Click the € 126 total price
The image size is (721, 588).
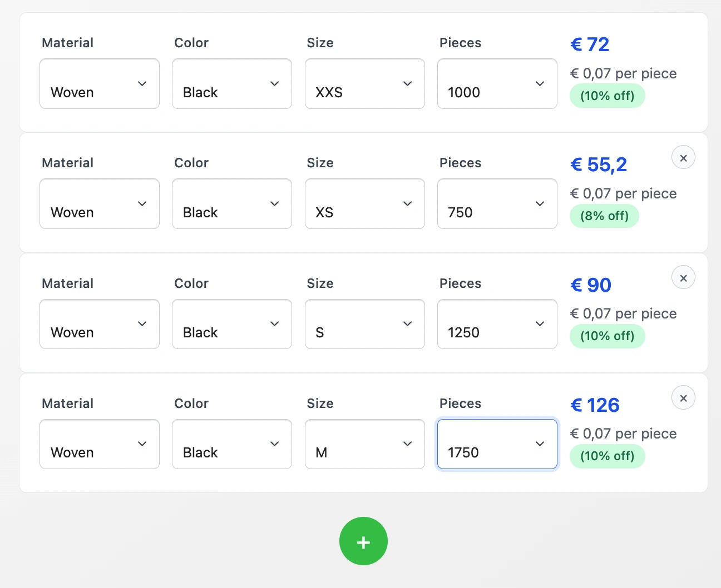point(595,405)
